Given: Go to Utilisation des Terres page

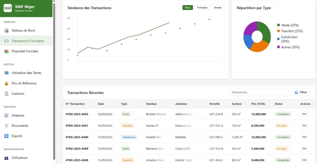Looking at the screenshot, I should (x=26, y=73).
